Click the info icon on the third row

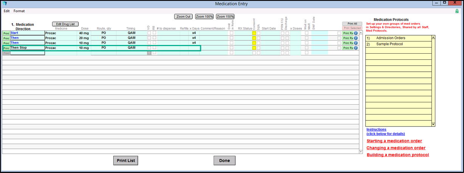(356, 43)
